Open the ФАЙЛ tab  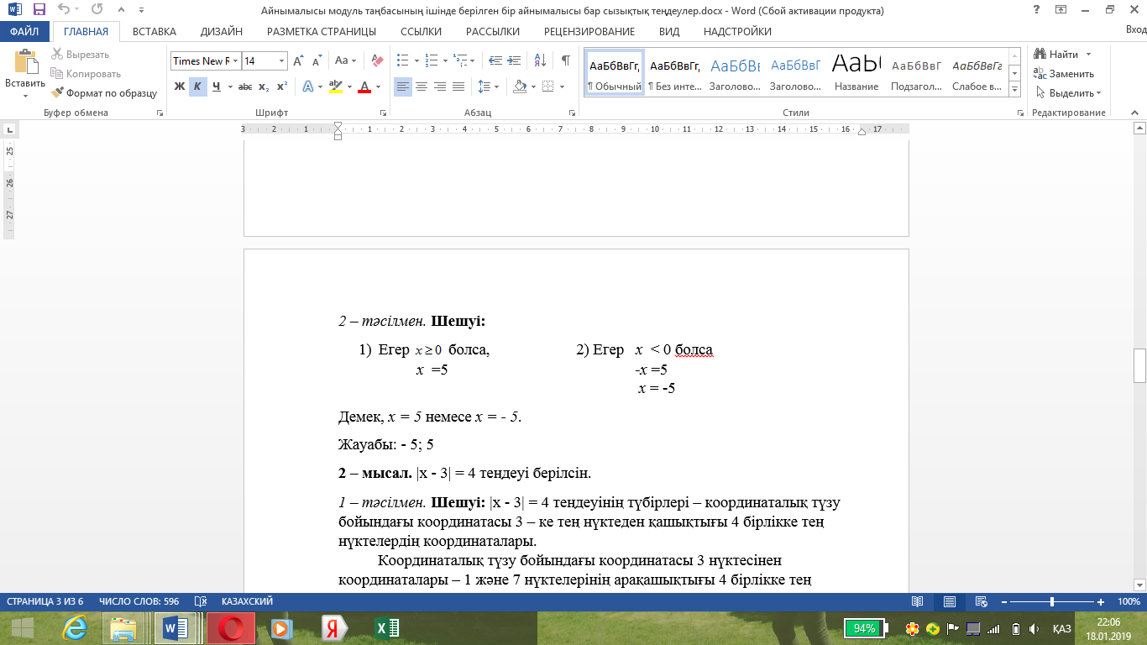pos(25,32)
